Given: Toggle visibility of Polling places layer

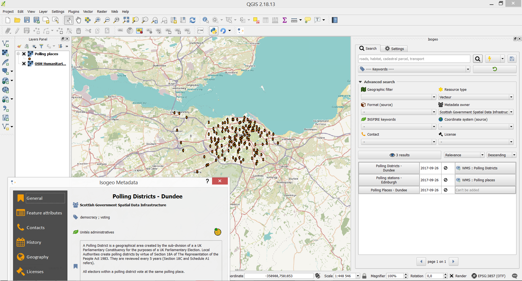Looking at the screenshot, I should point(24,54).
